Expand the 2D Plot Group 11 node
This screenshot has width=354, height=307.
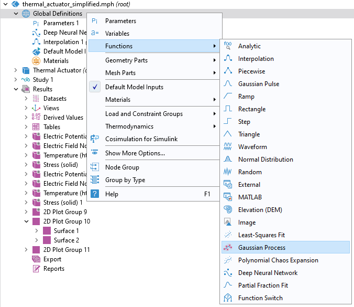(x=26, y=250)
